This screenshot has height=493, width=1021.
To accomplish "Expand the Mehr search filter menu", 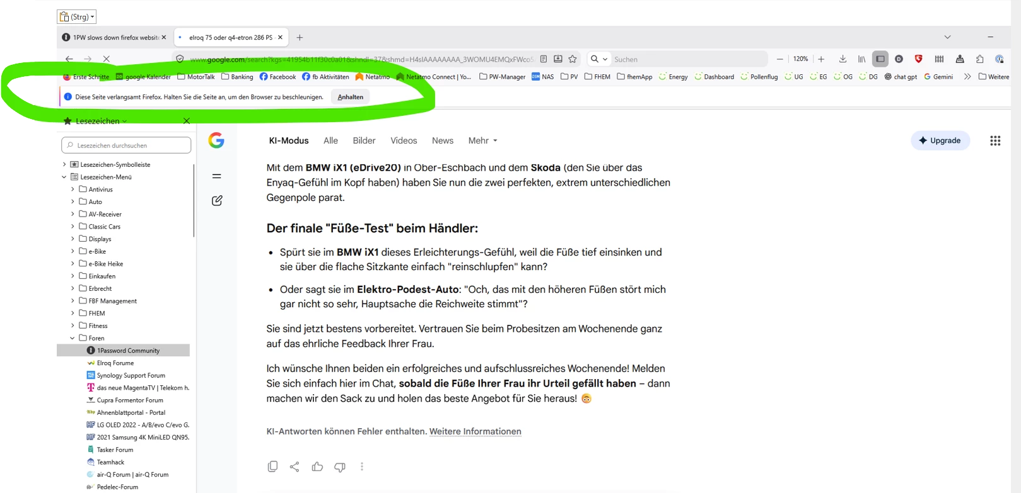I will pyautogui.click(x=482, y=140).
